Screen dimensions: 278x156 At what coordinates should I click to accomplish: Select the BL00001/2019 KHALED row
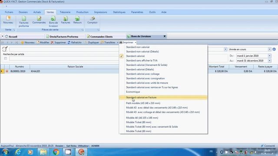tap(60, 71)
